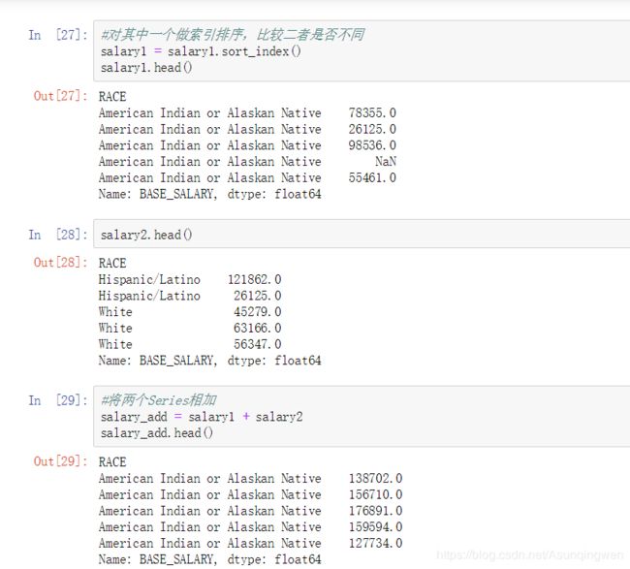Click Name: BASE_SALARY footer in Out[27]
Image resolution: width=630 pixels, height=569 pixels.
tap(209, 194)
